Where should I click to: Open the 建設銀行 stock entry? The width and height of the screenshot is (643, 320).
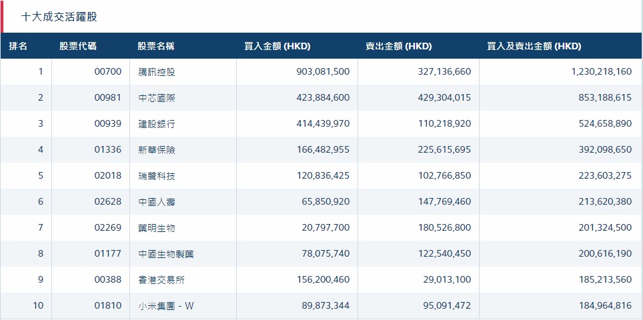click(157, 124)
